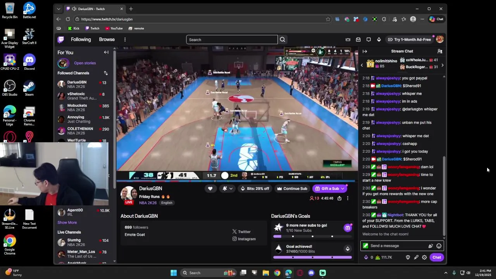Click the three-dot More menu beside Browse
Image resolution: width=496 pixels, height=279 pixels.
click(125, 40)
